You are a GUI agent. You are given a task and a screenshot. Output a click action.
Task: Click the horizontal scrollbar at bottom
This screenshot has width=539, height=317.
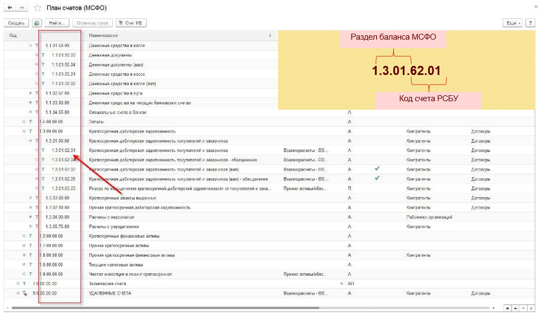pos(161,308)
